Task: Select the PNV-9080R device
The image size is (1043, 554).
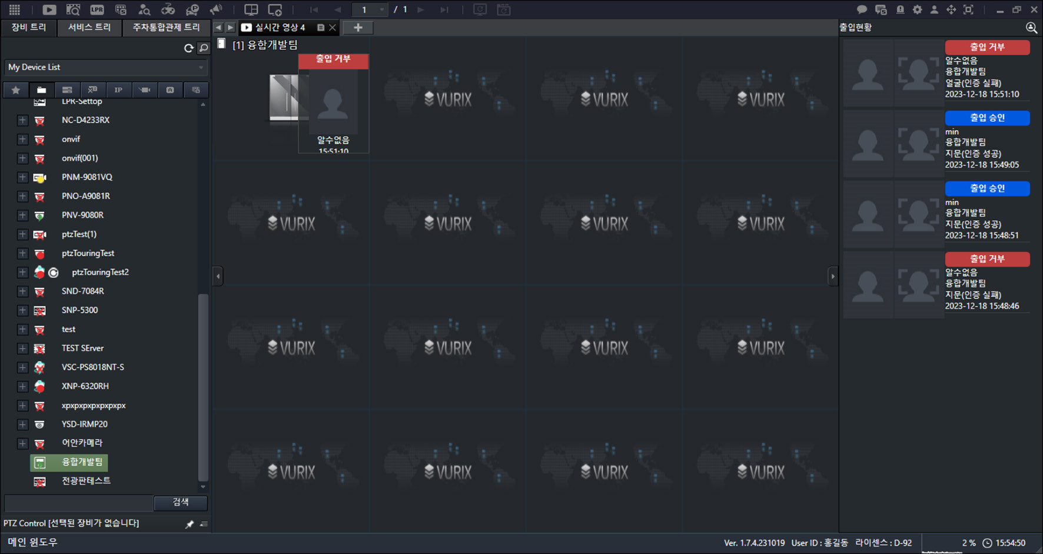Action: click(x=82, y=215)
